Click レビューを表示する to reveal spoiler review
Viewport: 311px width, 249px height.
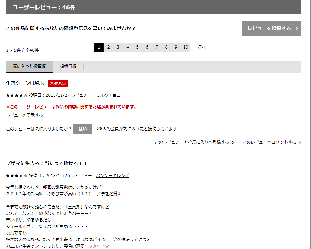(24, 115)
